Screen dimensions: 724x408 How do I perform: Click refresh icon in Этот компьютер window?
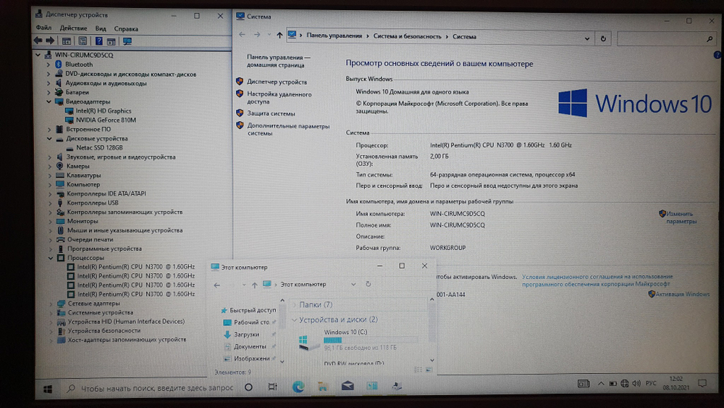[368, 284]
